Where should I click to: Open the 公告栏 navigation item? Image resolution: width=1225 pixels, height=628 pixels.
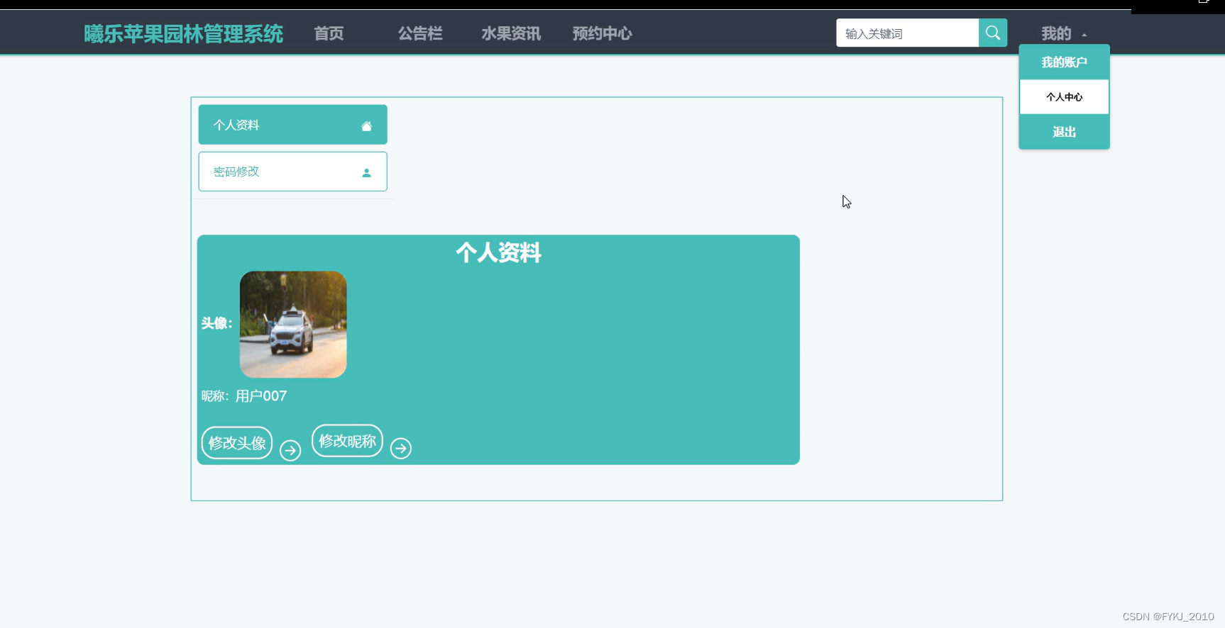point(420,33)
